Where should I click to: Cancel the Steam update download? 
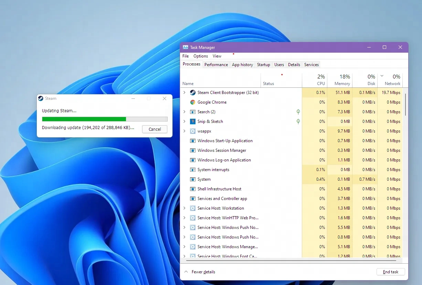[x=155, y=129]
